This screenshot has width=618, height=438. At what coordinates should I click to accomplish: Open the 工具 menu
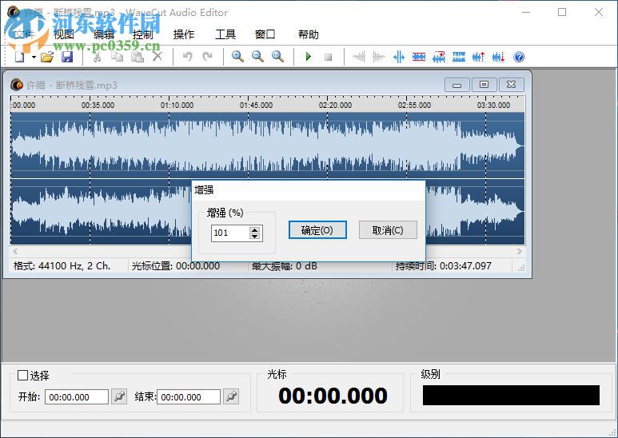coord(225,34)
